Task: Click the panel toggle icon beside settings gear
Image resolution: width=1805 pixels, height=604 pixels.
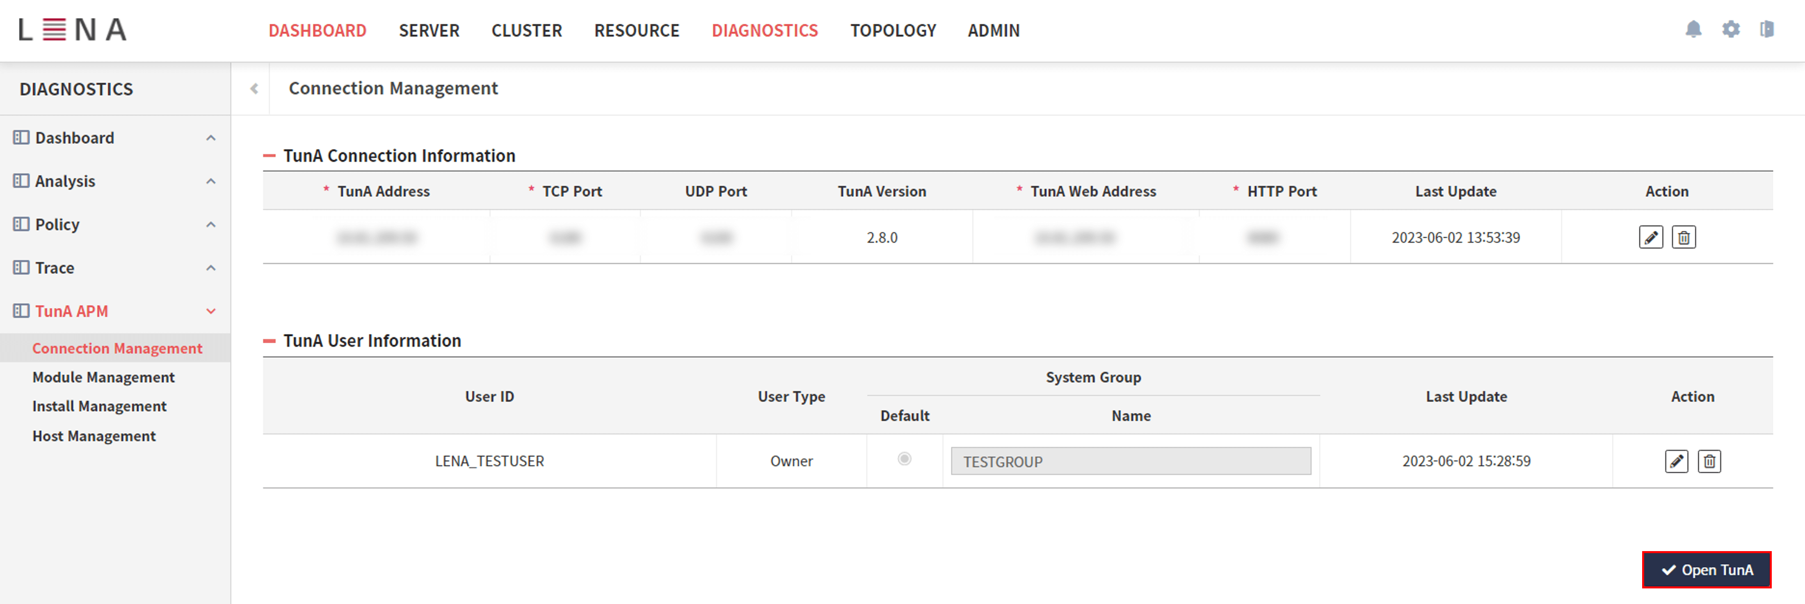Action: (x=1767, y=30)
